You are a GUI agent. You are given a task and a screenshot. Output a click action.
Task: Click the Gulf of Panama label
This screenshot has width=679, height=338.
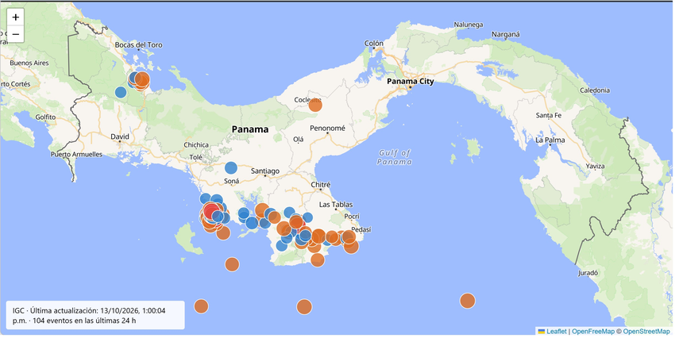click(x=394, y=157)
